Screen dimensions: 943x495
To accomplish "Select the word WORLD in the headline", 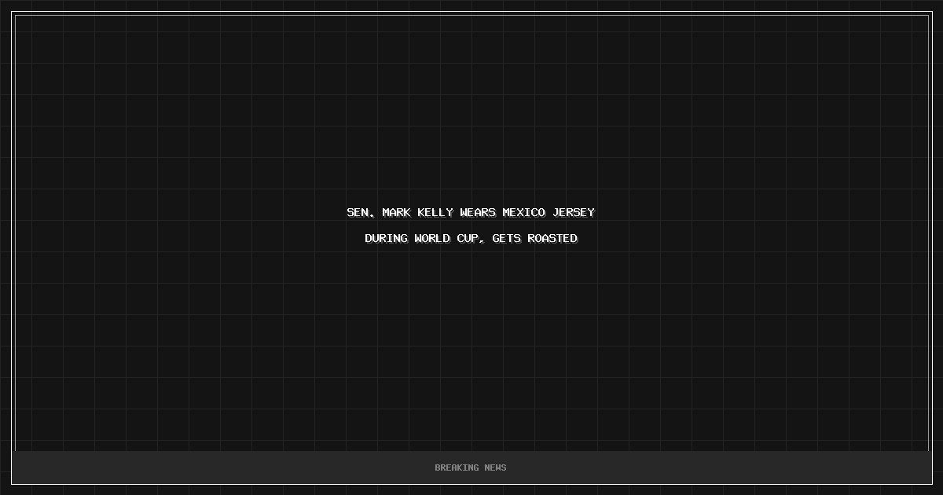I will (432, 239).
